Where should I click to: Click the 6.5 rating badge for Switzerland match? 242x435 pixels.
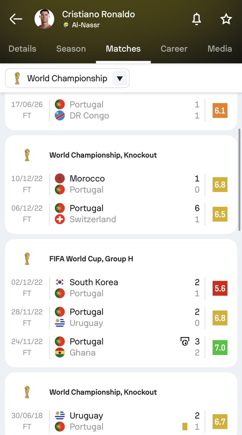[220, 214]
